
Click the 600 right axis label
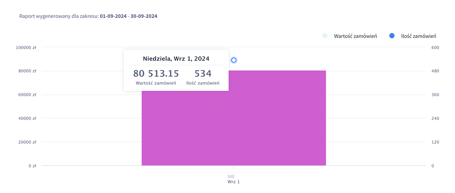pyautogui.click(x=435, y=47)
